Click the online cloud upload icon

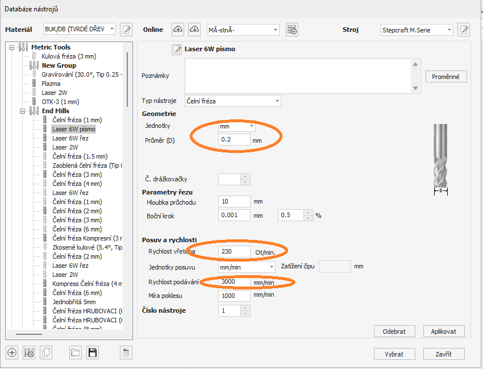point(178,29)
